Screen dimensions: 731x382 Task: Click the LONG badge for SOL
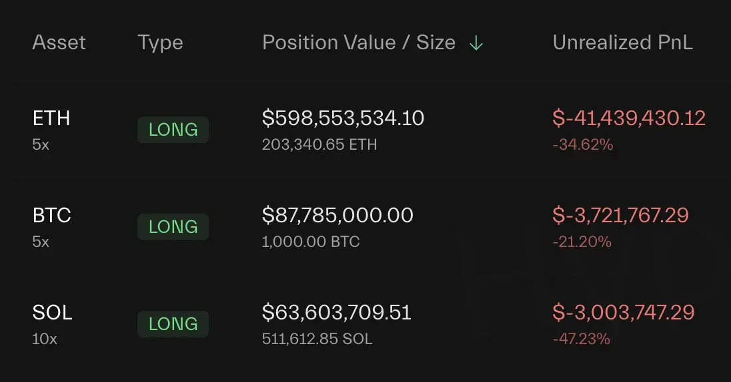coord(173,324)
